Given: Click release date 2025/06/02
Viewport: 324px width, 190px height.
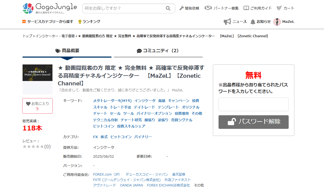Looking at the screenshot, I should [103, 157].
